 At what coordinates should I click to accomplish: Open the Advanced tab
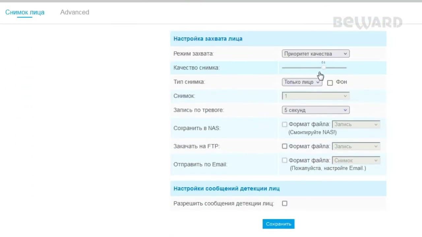click(75, 12)
